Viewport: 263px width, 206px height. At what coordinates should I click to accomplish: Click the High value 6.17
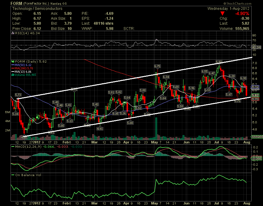point(37,19)
